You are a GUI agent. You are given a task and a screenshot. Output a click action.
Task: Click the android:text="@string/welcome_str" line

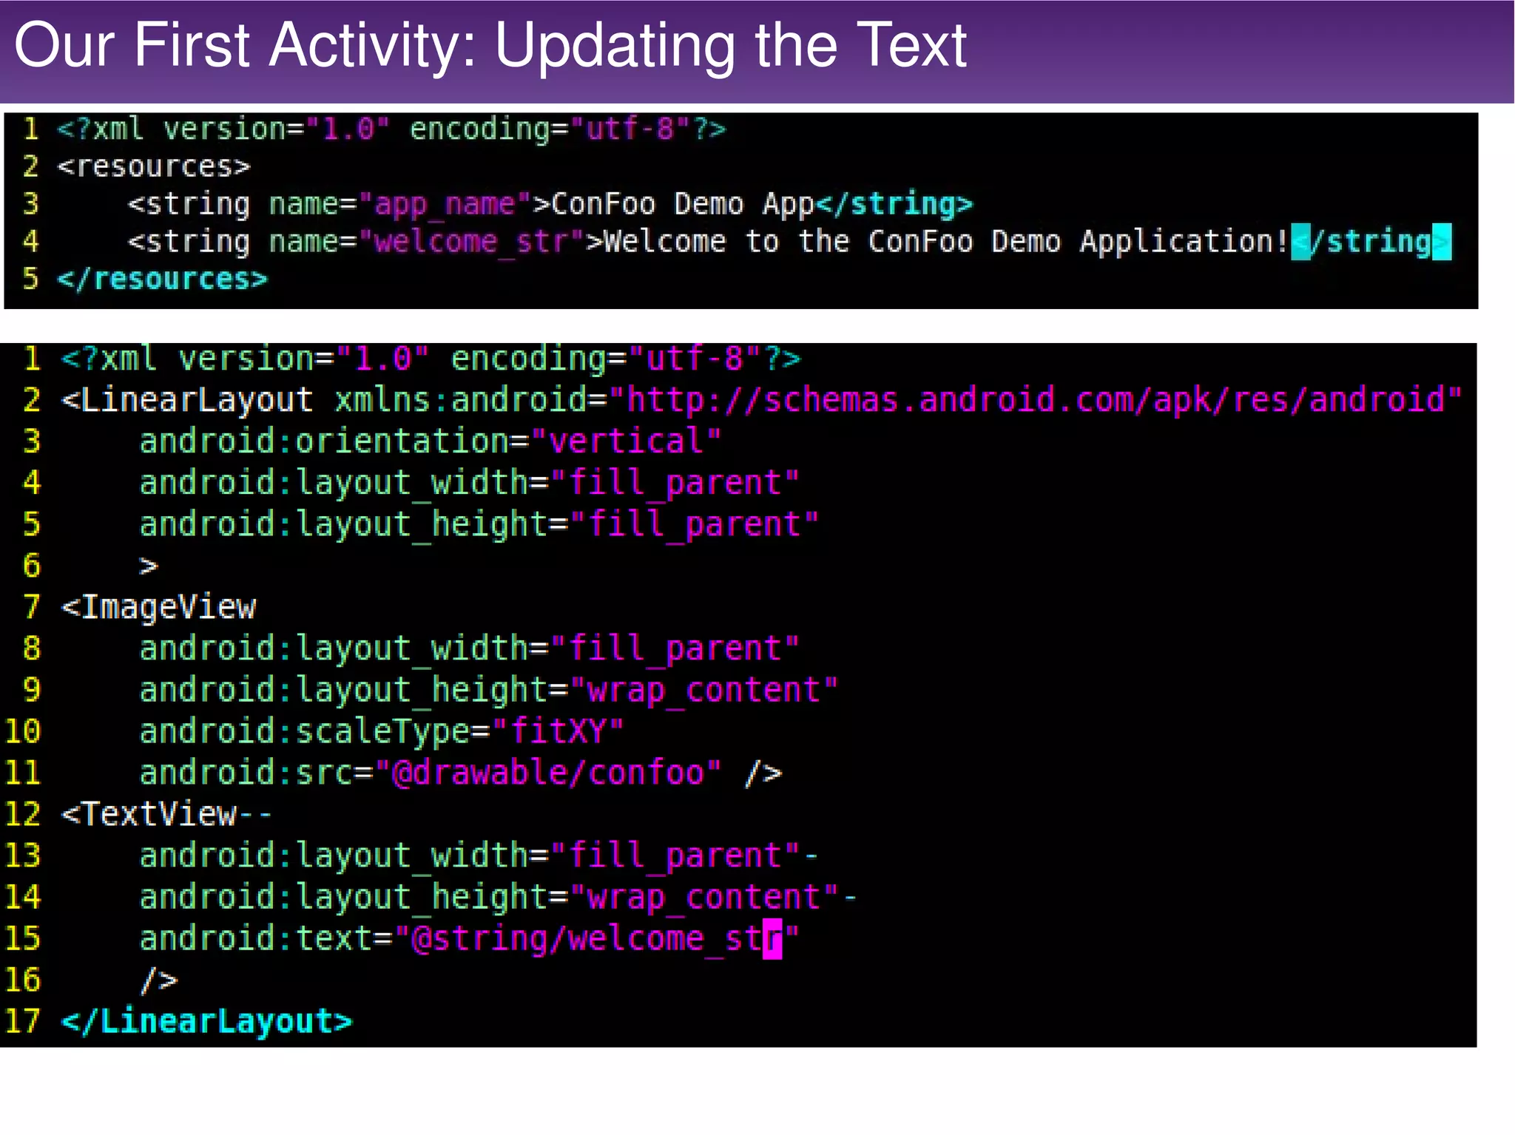tap(470, 938)
